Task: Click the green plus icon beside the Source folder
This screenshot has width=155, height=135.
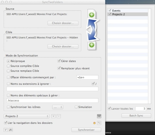Action: [x=92, y=15]
